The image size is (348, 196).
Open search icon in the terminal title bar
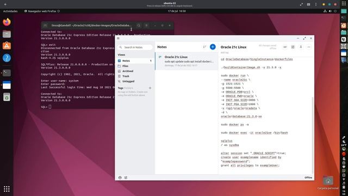click(x=139, y=26)
